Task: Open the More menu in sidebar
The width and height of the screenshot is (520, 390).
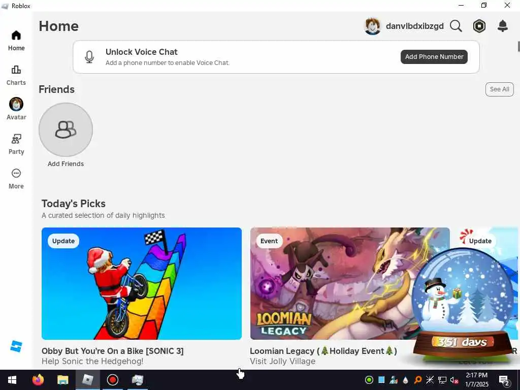Action: point(16,179)
